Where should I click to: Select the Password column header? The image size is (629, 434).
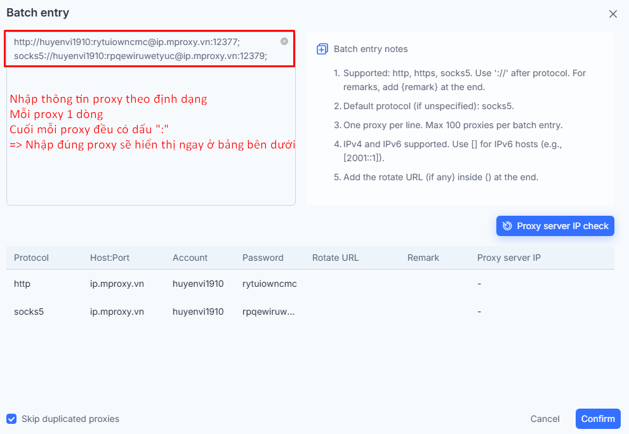coord(263,258)
